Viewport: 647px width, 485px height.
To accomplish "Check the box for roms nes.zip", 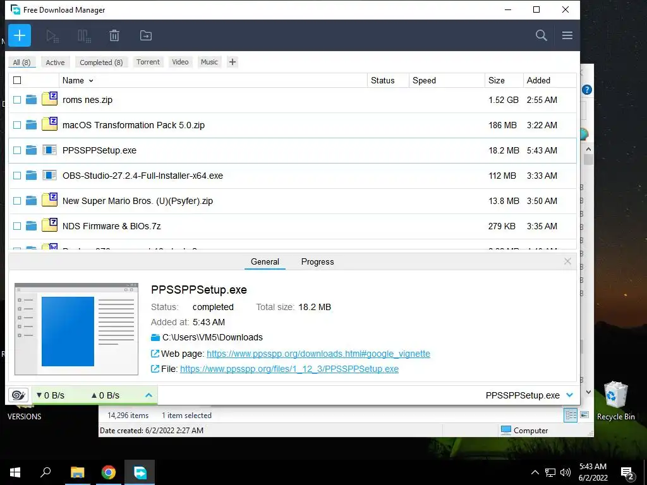I will pos(17,100).
